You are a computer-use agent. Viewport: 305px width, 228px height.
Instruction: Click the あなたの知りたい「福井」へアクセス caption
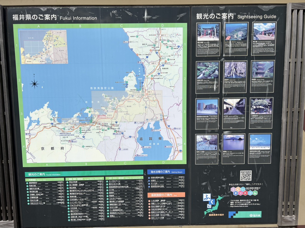pyautogui.click(x=246, y=184)
